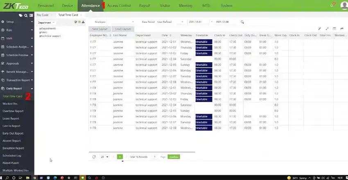Click the ZKTeco logo

(16, 6)
